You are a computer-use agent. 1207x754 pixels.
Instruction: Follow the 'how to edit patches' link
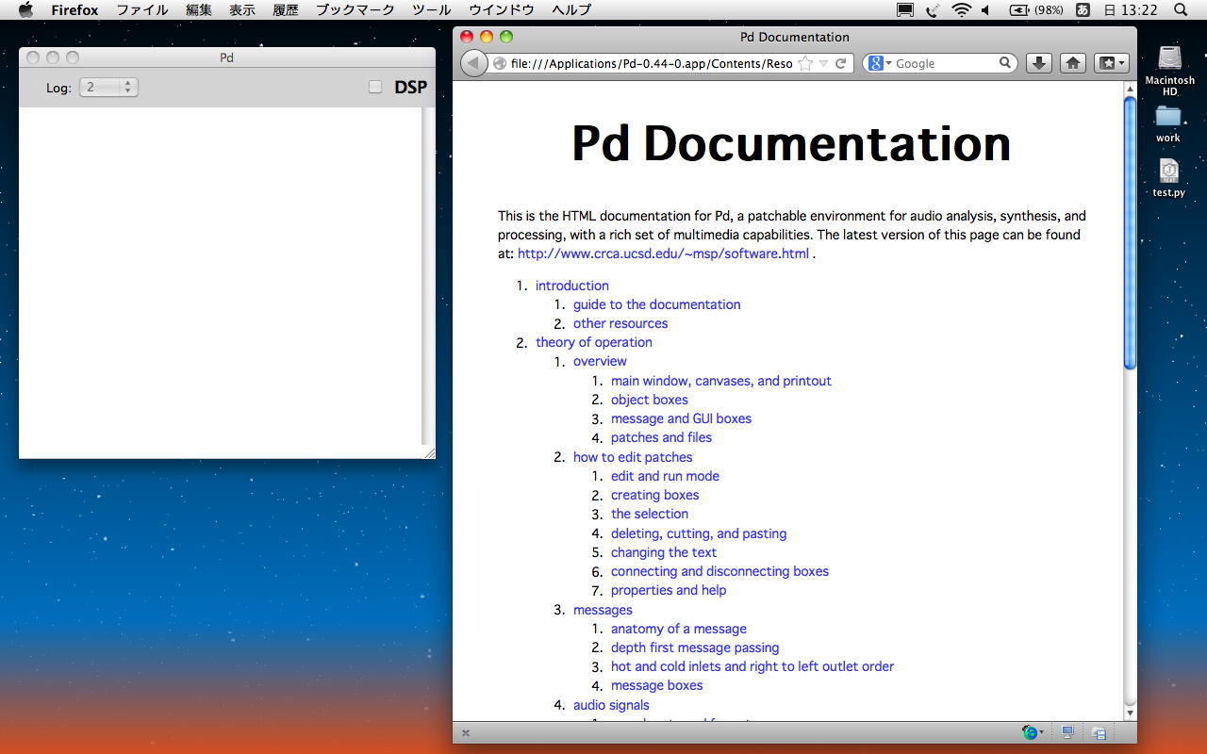pos(633,457)
